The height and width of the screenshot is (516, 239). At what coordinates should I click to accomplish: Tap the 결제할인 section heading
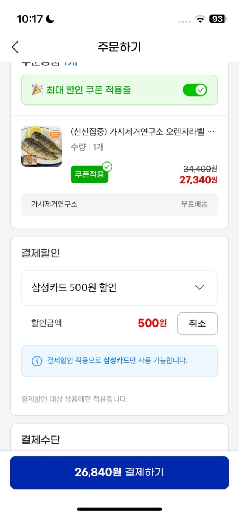click(41, 254)
